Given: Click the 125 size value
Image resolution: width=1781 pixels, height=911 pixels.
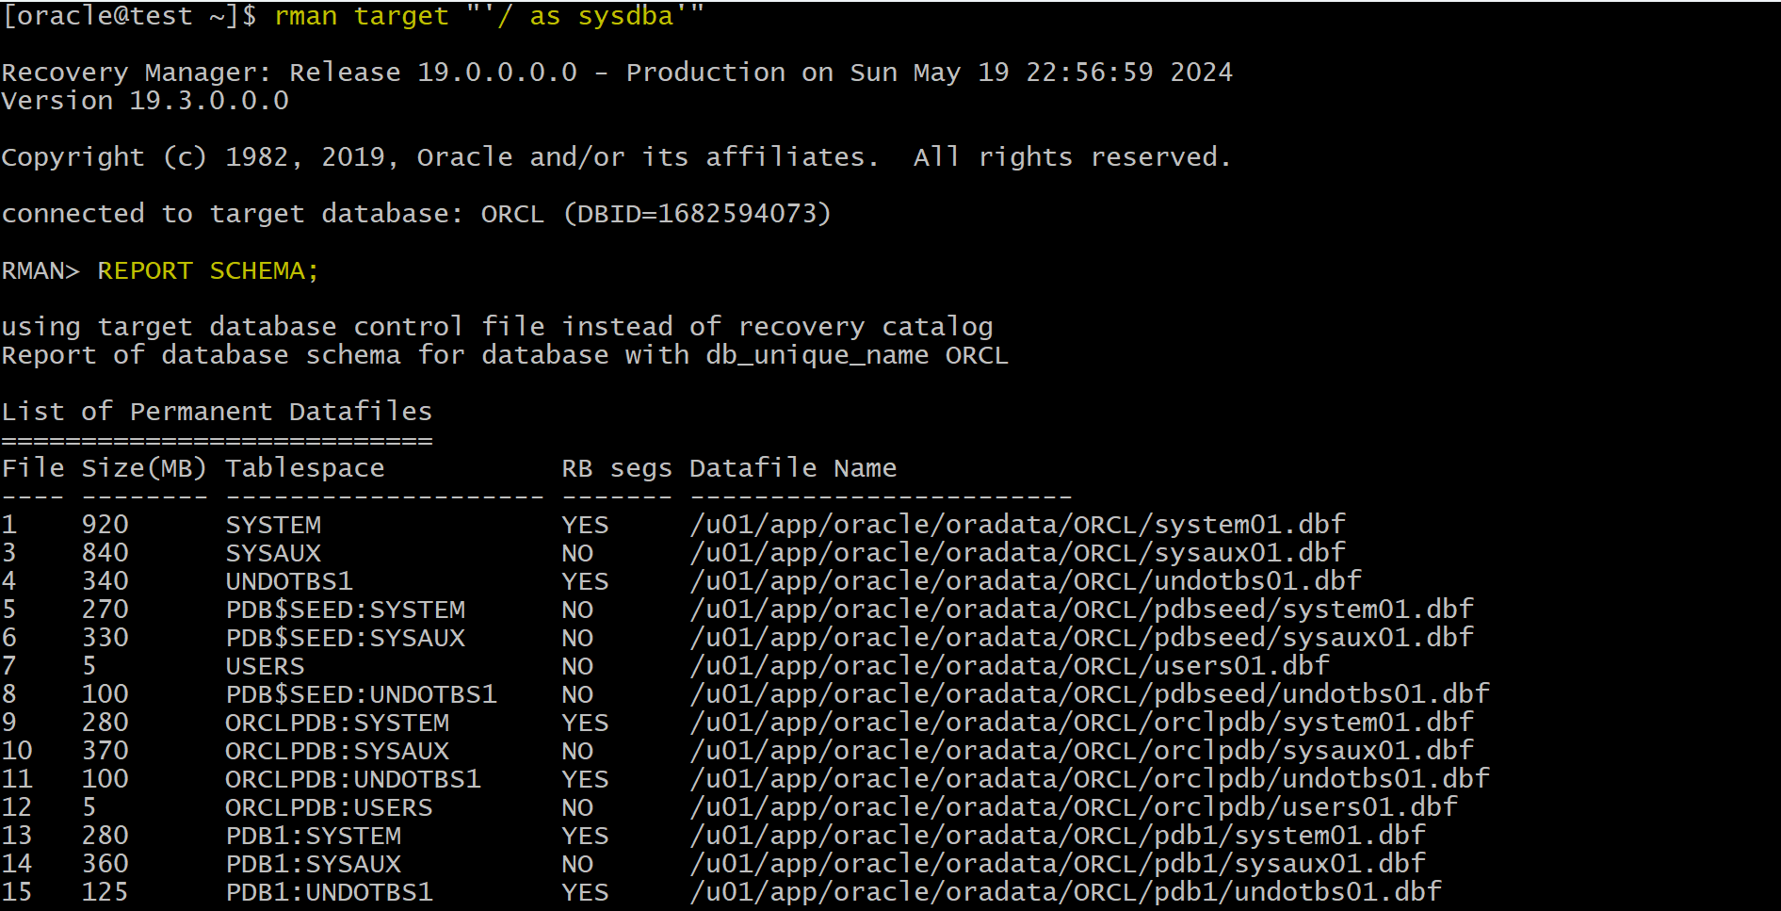Looking at the screenshot, I should pos(105,892).
